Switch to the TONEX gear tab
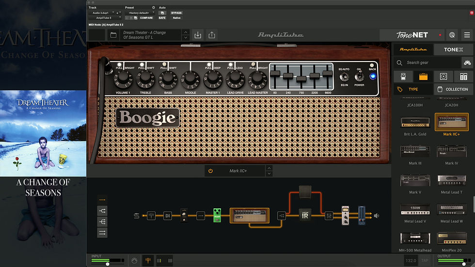Screen dimensions: 475x267 point(454,49)
